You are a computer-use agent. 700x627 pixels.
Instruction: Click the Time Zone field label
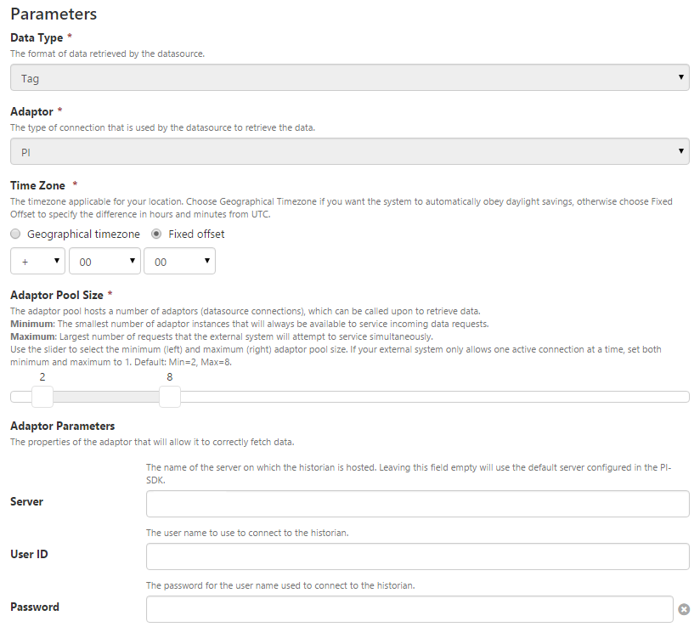pyautogui.click(x=37, y=184)
